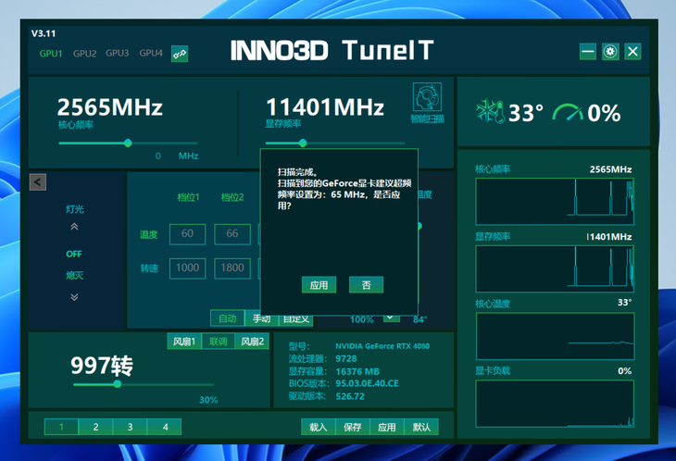
Task: Select the 风扇2 tab
Action: (252, 342)
